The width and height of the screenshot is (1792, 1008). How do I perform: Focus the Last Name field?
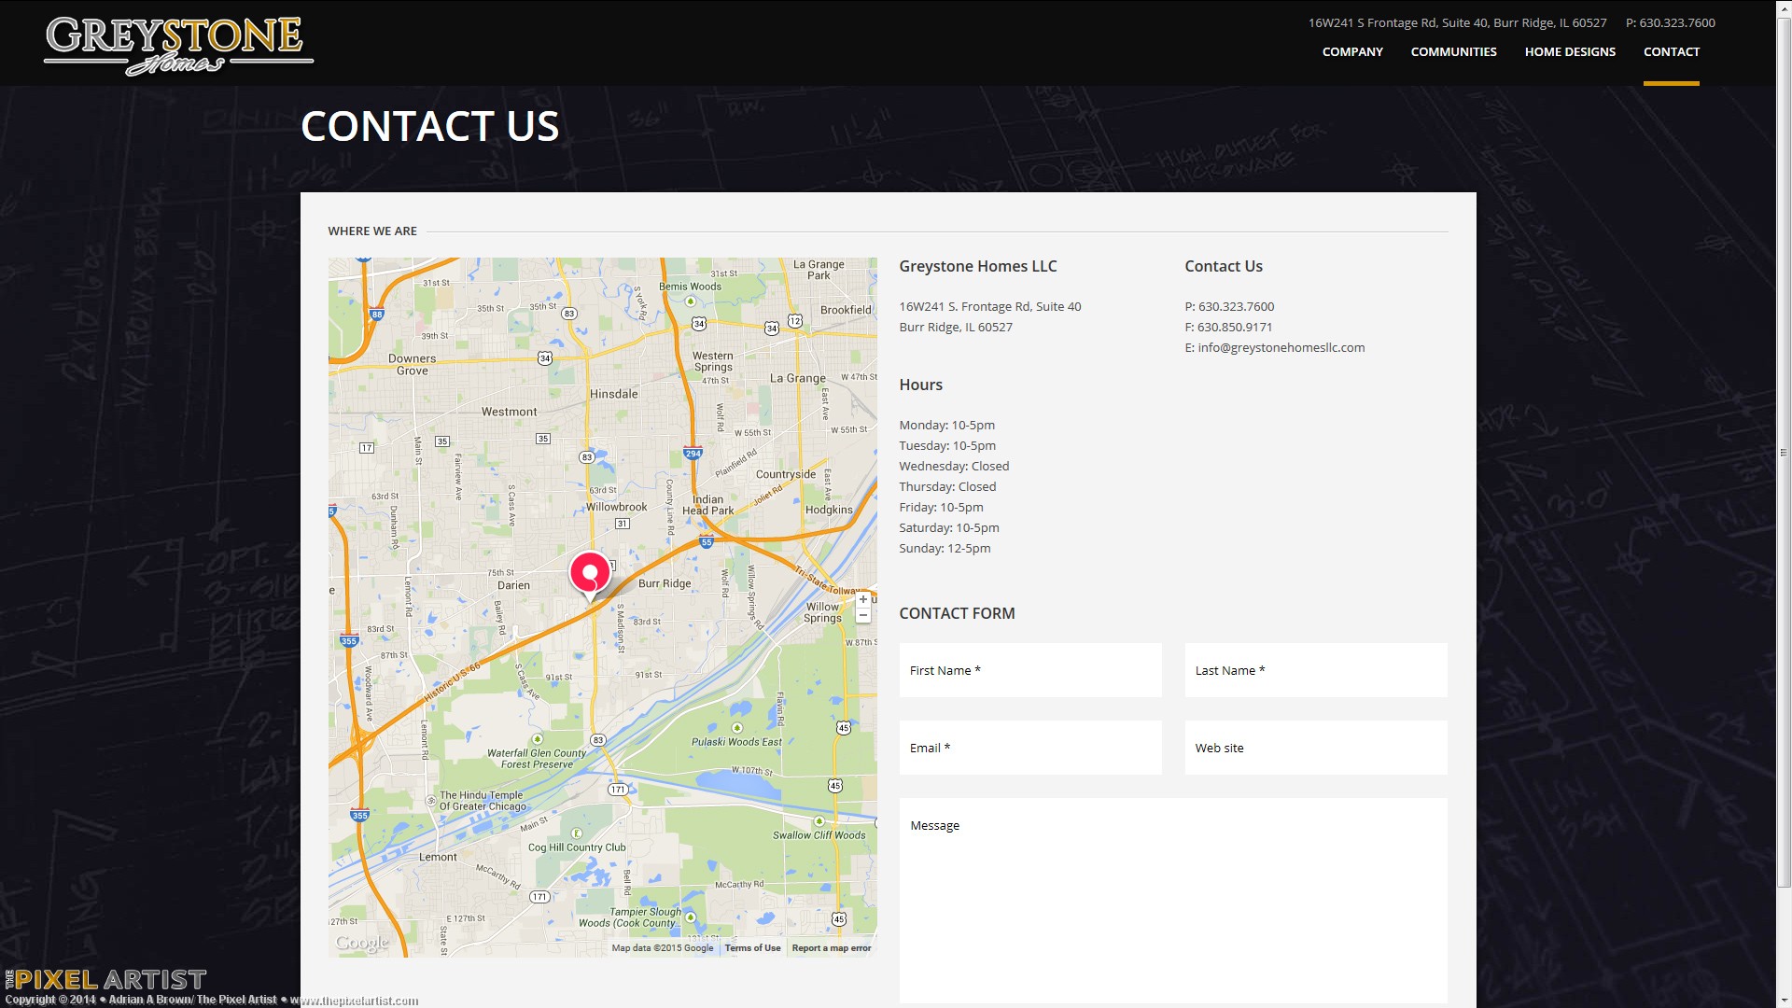point(1315,670)
